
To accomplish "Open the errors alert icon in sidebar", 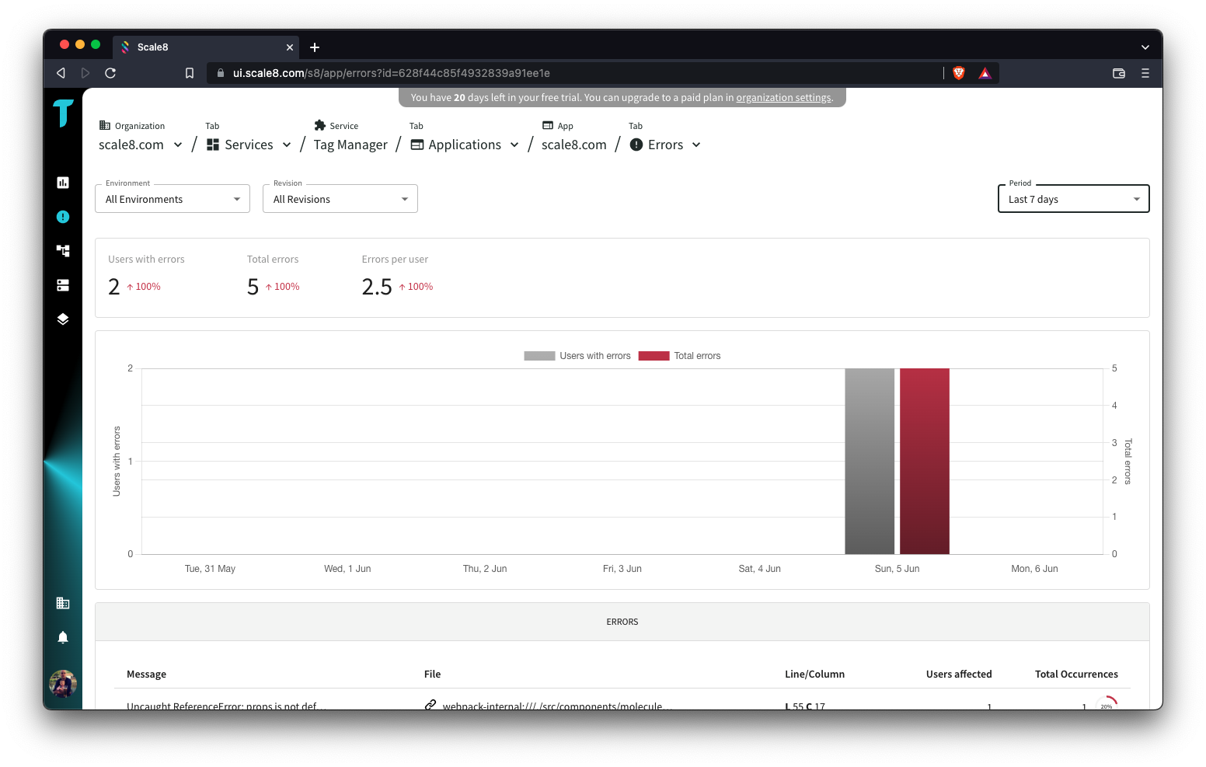I will tap(63, 217).
